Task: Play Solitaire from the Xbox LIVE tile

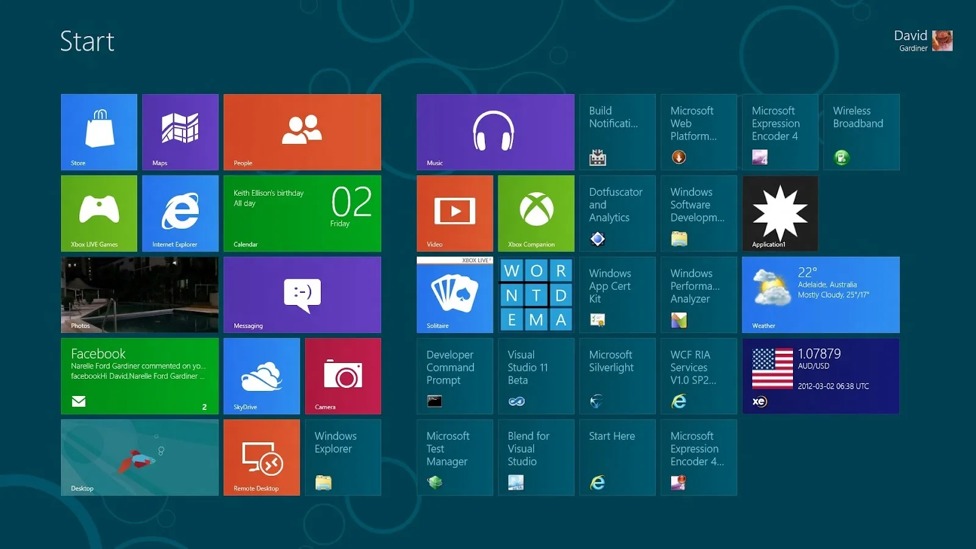Action: 454,295
